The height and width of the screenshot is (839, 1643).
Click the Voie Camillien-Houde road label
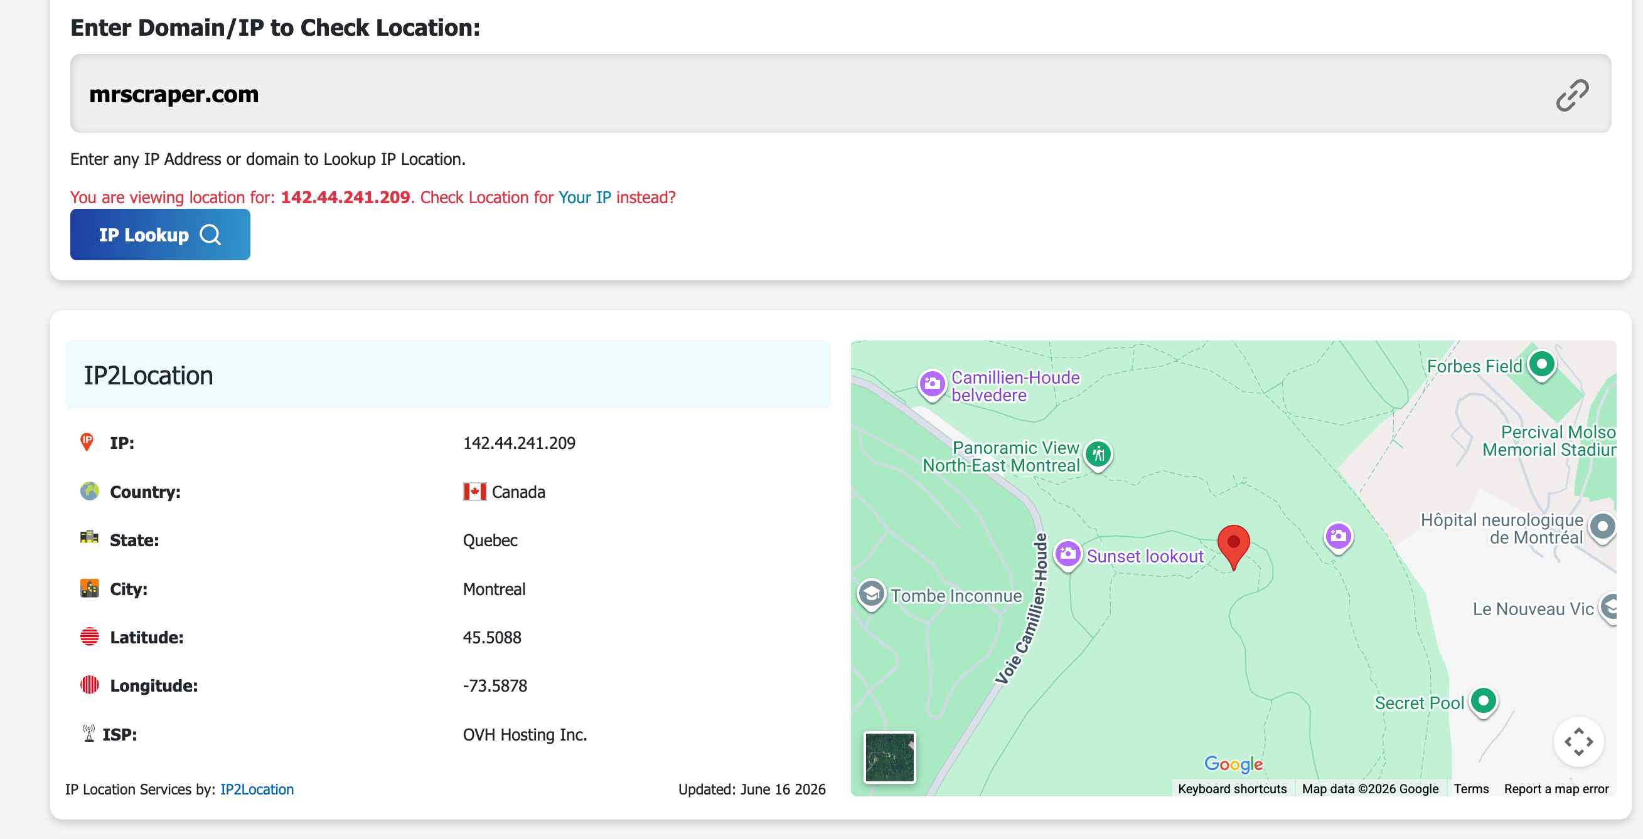[x=1023, y=608]
